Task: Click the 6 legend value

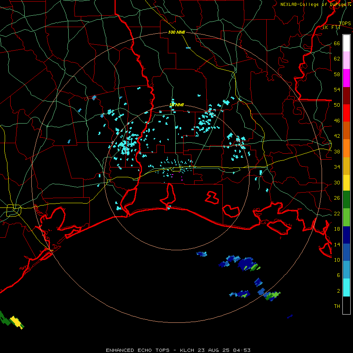Action: (338, 275)
